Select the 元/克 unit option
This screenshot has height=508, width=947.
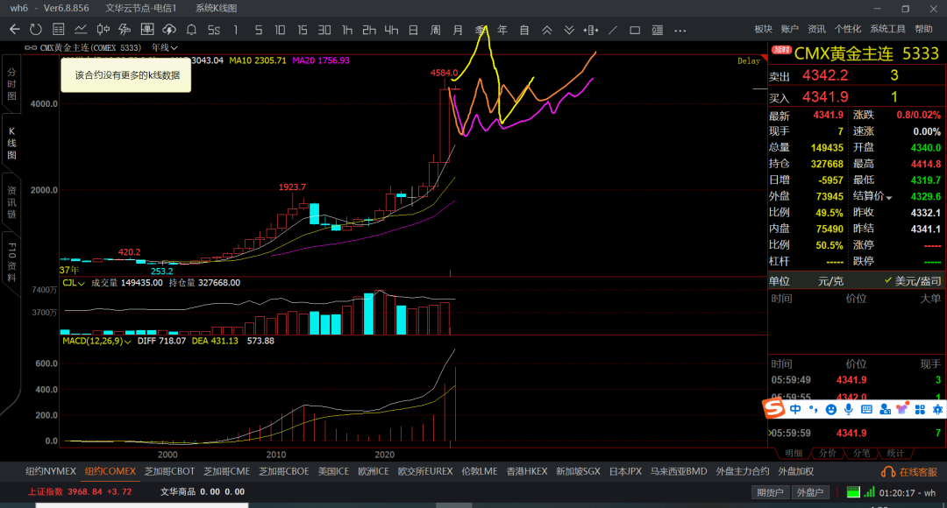830,281
